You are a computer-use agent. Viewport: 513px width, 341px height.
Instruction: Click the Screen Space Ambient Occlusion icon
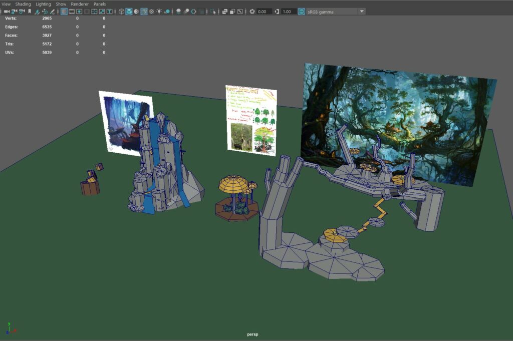(179, 12)
